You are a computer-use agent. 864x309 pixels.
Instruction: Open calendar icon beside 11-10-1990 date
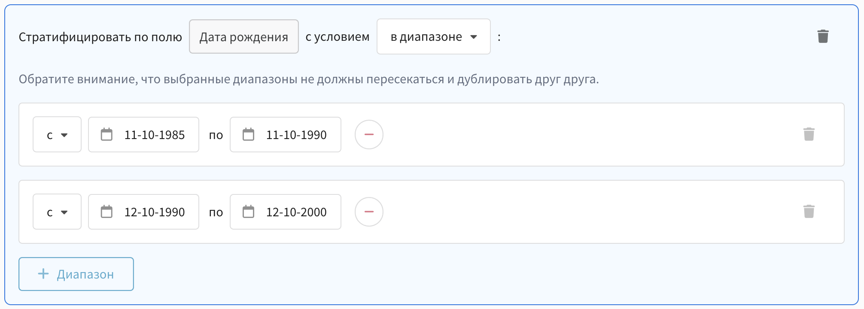coord(248,135)
